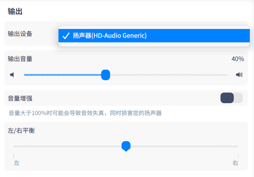This screenshot has height=177, width=254.
Task: Click the 左/右平衡 label
Action: click(21, 131)
